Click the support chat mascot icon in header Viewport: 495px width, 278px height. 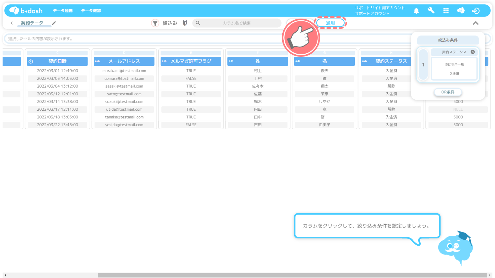[x=461, y=10]
